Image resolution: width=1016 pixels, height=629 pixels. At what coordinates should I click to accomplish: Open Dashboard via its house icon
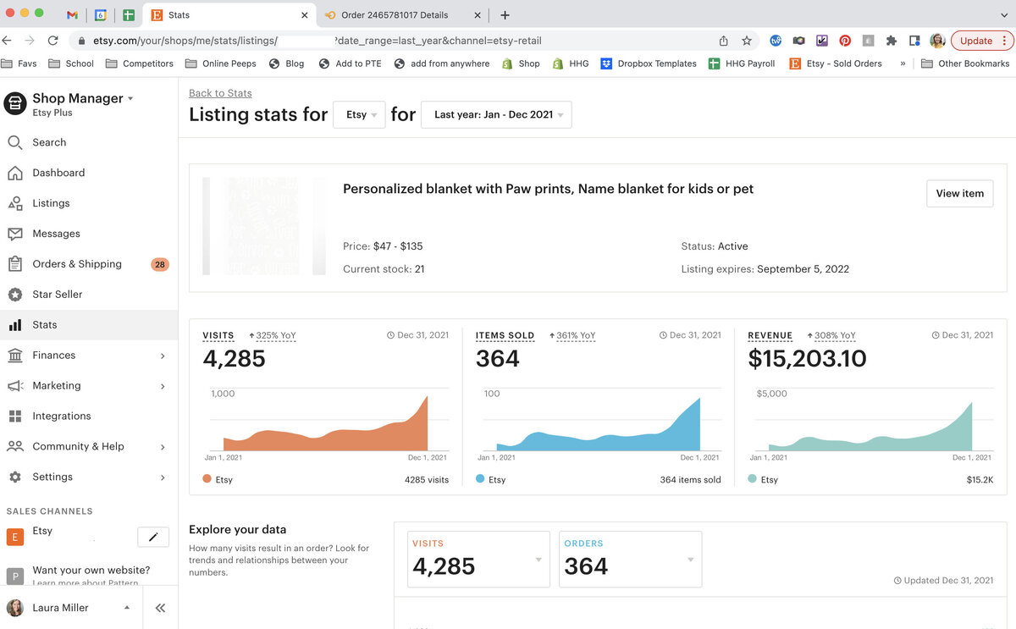15,173
